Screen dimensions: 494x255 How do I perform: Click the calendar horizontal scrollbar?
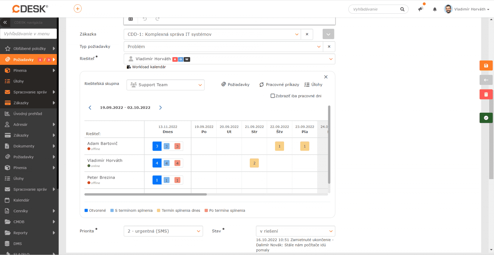coord(145,194)
